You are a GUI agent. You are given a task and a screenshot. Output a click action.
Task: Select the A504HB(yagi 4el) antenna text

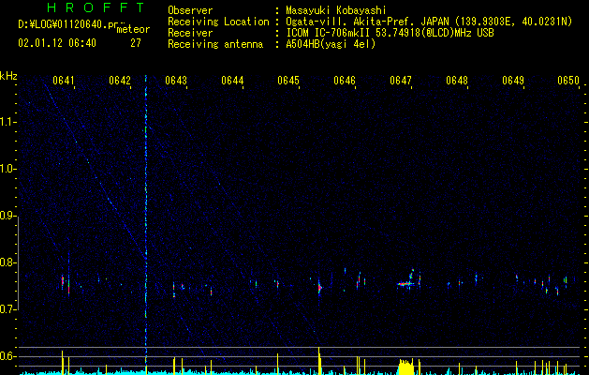coord(331,44)
